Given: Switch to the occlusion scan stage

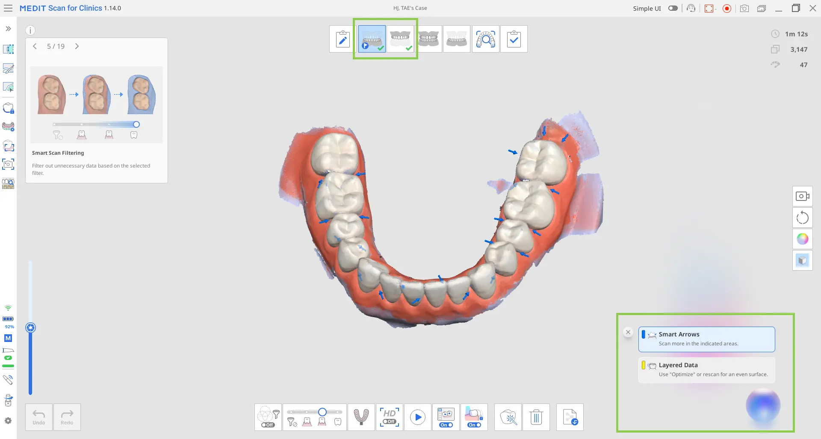Looking at the screenshot, I should (x=428, y=39).
